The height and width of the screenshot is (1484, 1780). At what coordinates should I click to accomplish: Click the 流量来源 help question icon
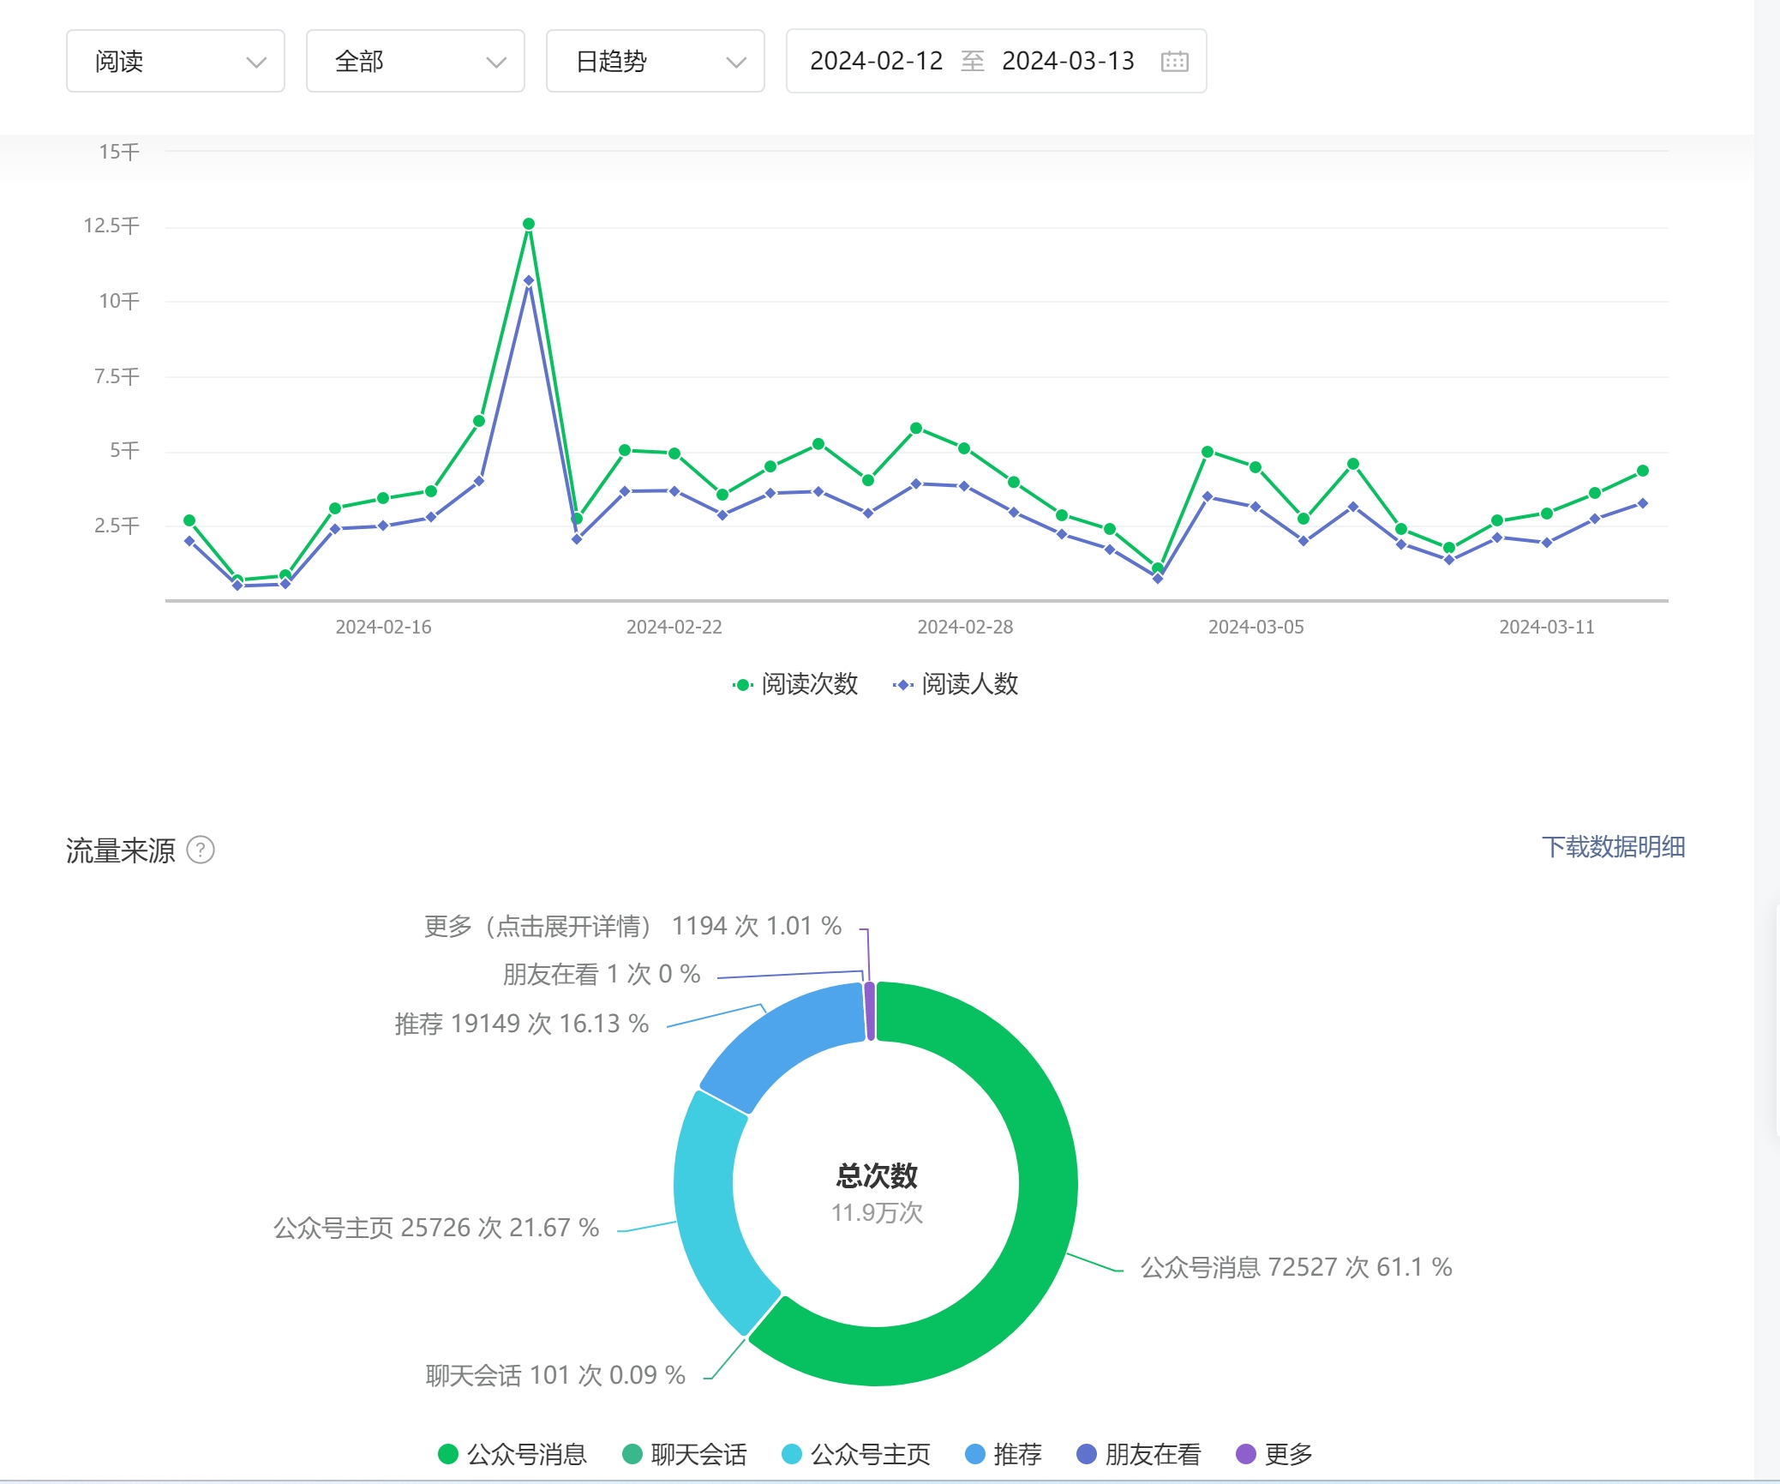[x=201, y=850]
